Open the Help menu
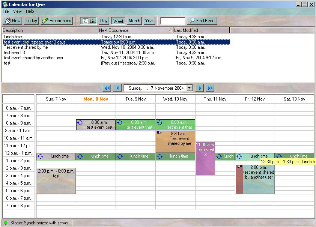Image resolution: width=316 pixels, height=227 pixels. [30, 11]
